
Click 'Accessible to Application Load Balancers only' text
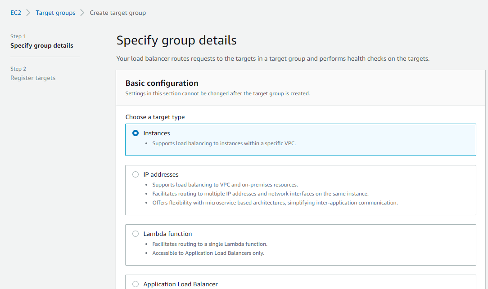(x=208, y=253)
